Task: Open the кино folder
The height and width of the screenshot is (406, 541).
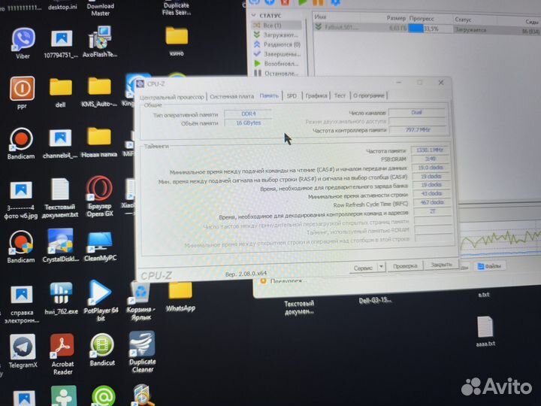Action: click(177, 41)
